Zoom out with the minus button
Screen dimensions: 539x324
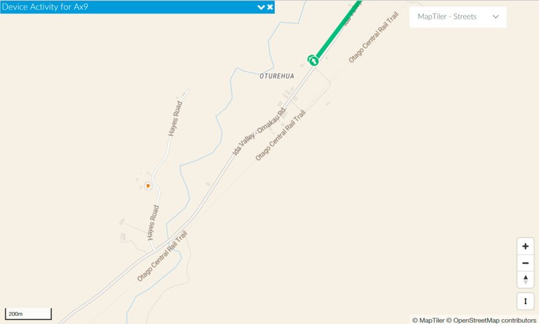click(525, 263)
